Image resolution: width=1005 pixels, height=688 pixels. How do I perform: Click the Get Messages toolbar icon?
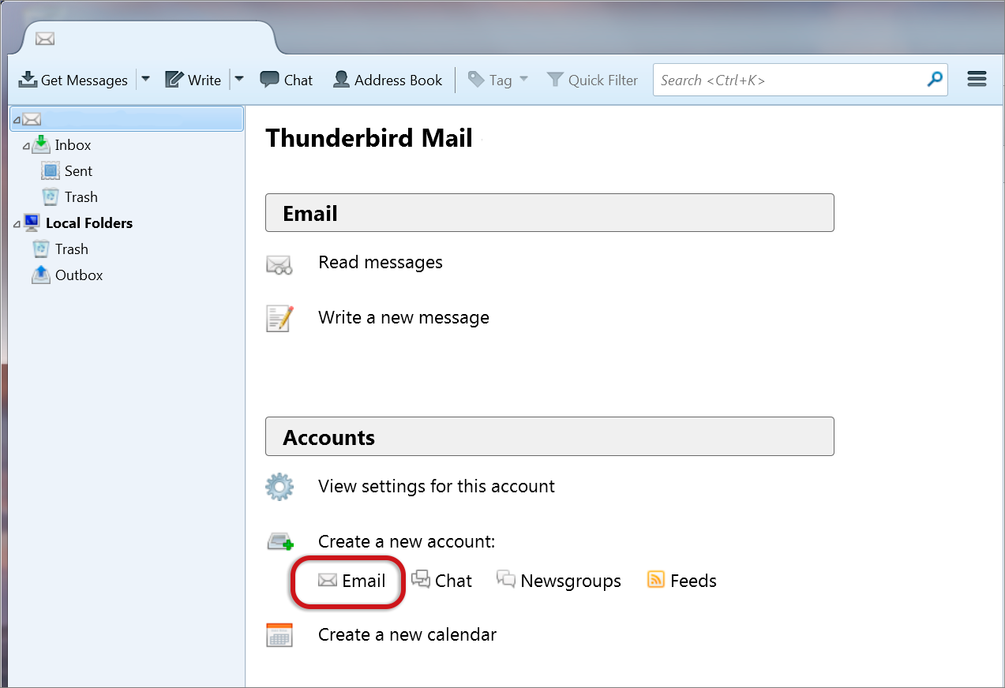click(28, 79)
